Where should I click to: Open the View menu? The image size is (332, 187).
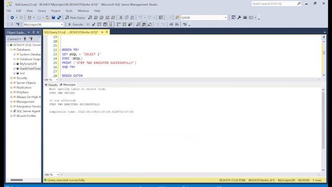click(x=30, y=10)
